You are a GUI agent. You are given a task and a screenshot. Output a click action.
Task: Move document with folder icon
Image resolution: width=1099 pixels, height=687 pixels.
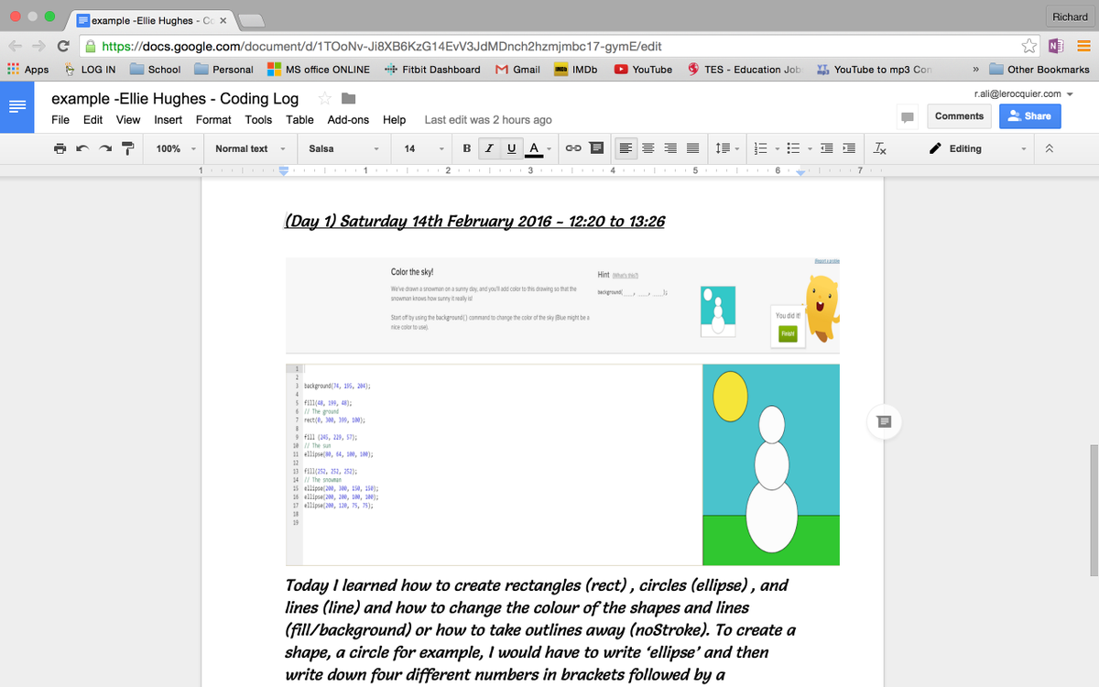tap(348, 98)
